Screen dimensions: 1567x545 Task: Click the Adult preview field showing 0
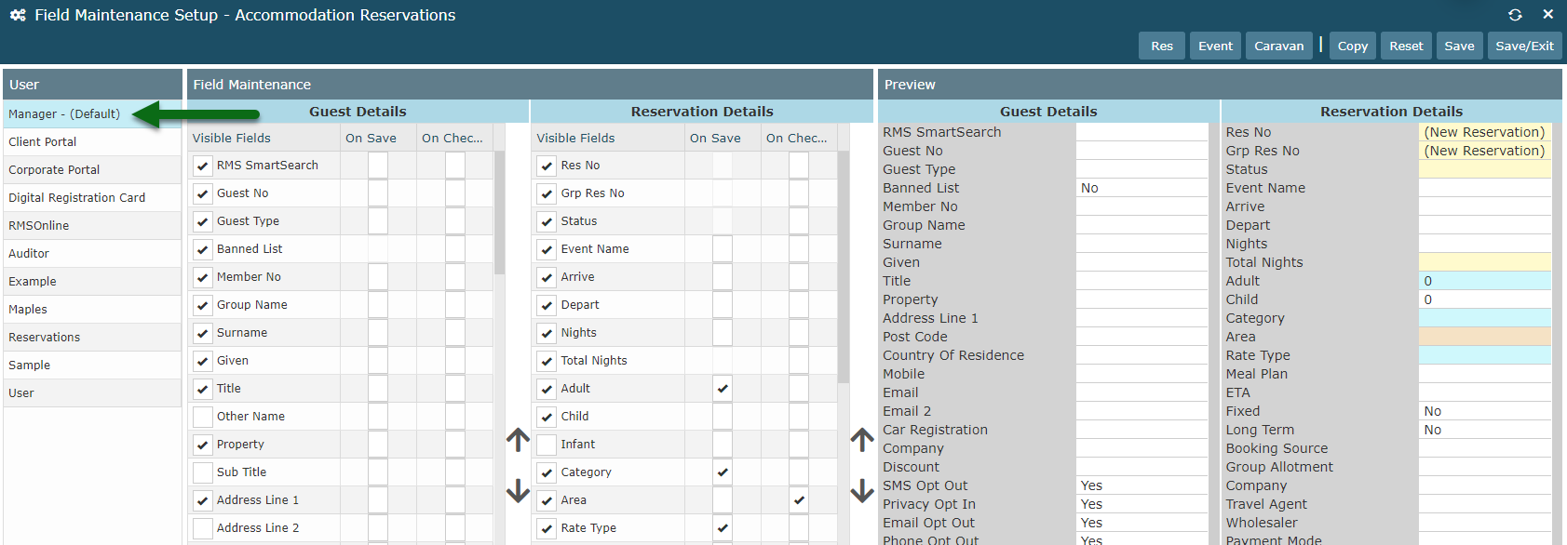(x=1485, y=281)
